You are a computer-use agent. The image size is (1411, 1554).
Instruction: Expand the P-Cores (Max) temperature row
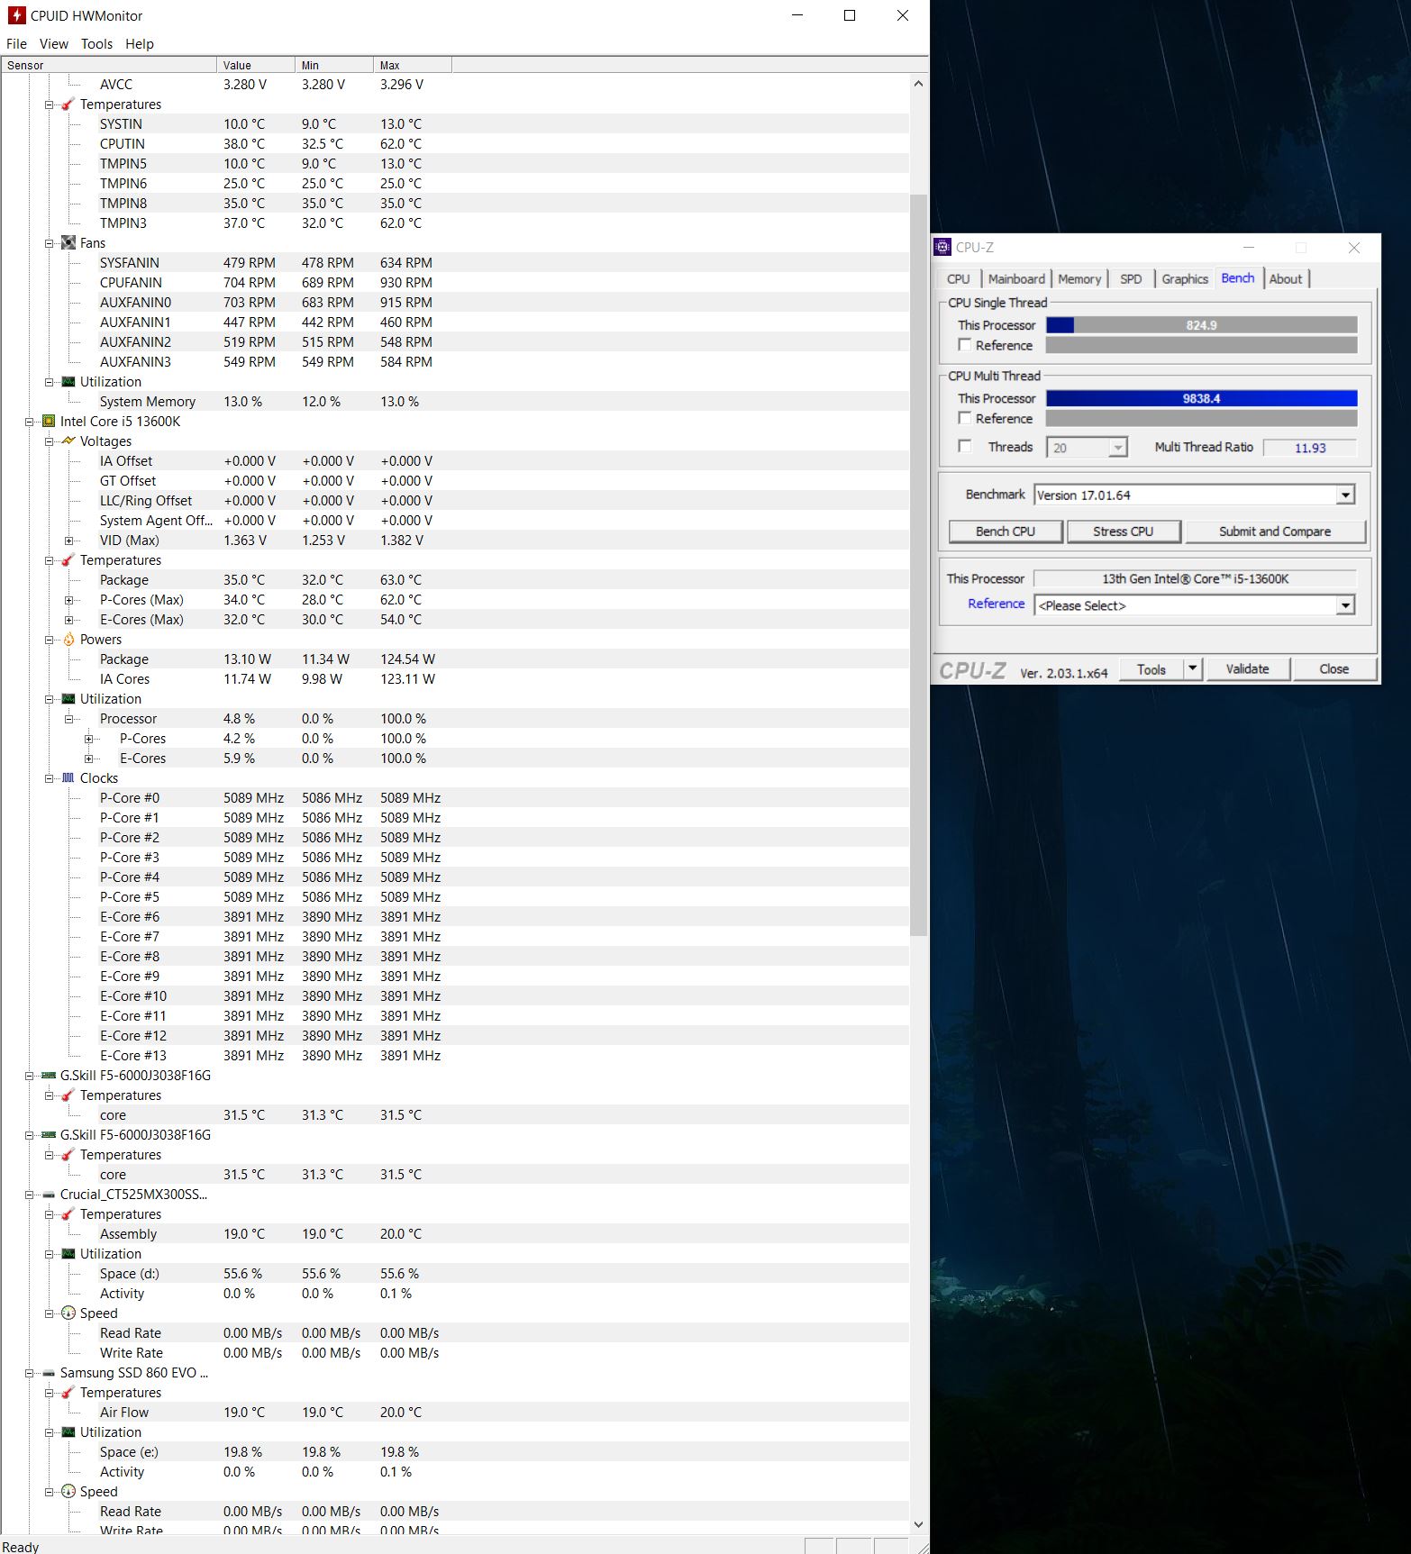pyautogui.click(x=69, y=600)
